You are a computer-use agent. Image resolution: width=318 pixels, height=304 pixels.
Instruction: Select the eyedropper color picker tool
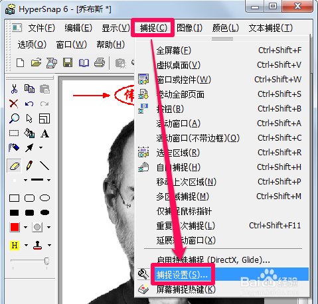pyautogui.click(x=29, y=148)
